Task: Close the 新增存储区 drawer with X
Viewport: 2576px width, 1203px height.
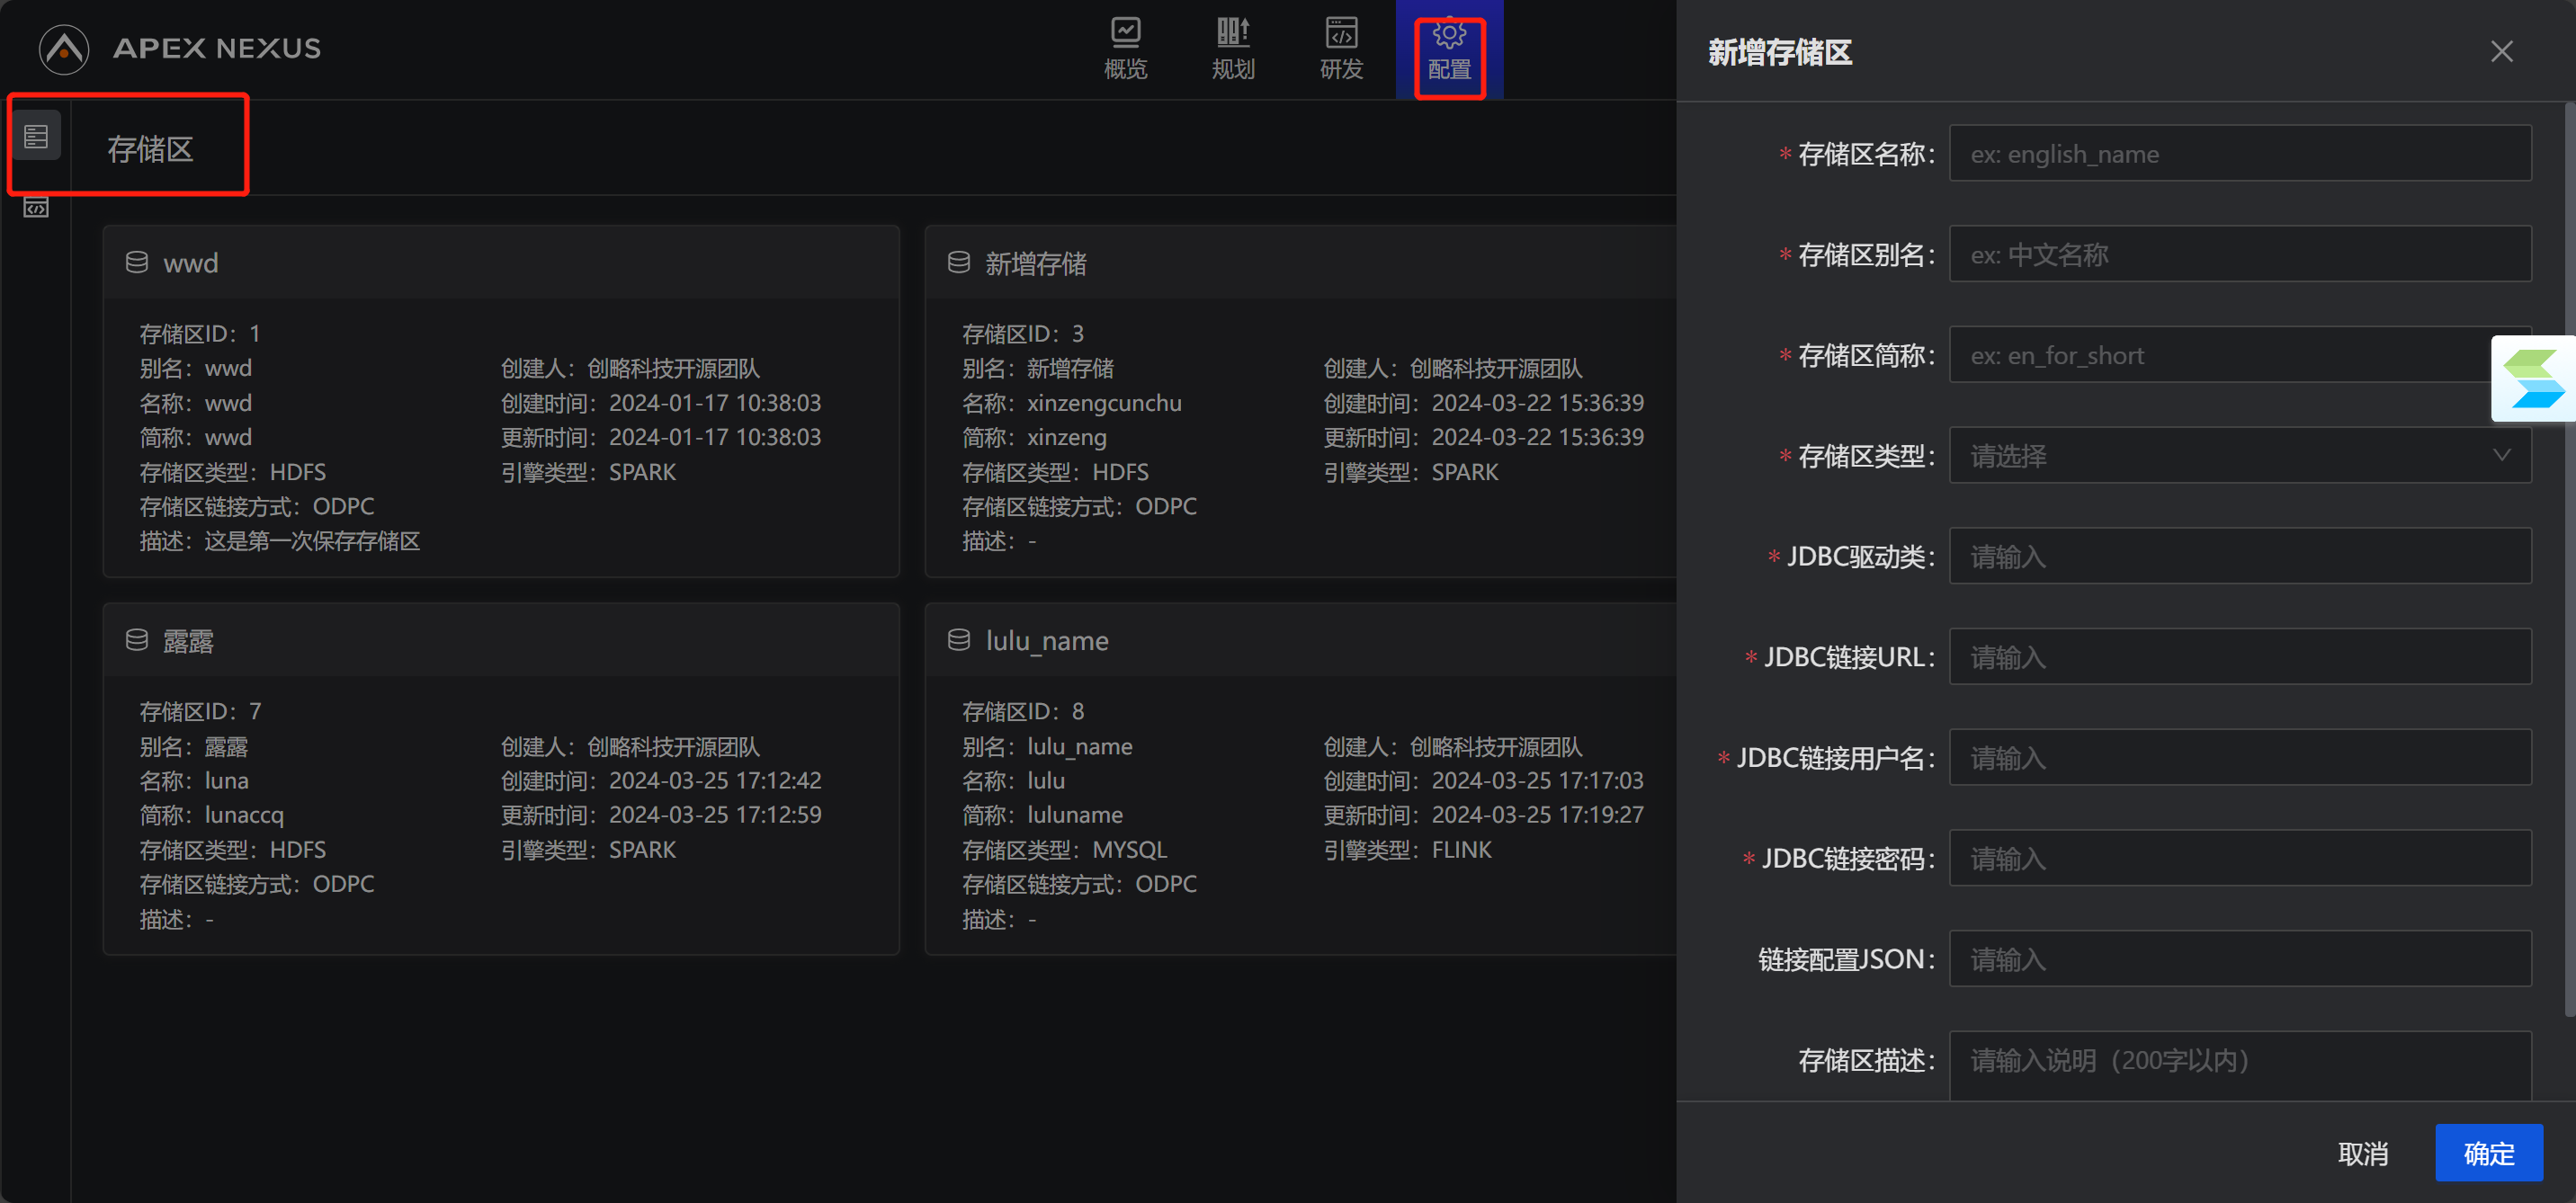Action: (x=2501, y=52)
